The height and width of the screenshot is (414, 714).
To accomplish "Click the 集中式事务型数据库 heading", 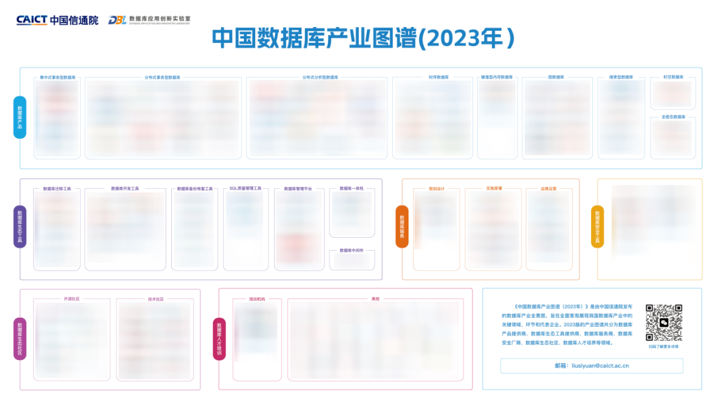I will 58,77.
